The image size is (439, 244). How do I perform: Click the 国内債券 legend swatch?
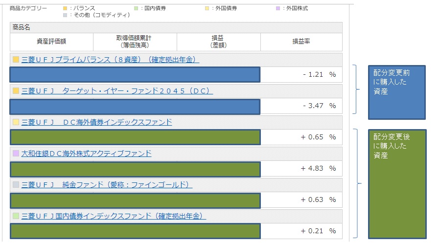point(136,8)
